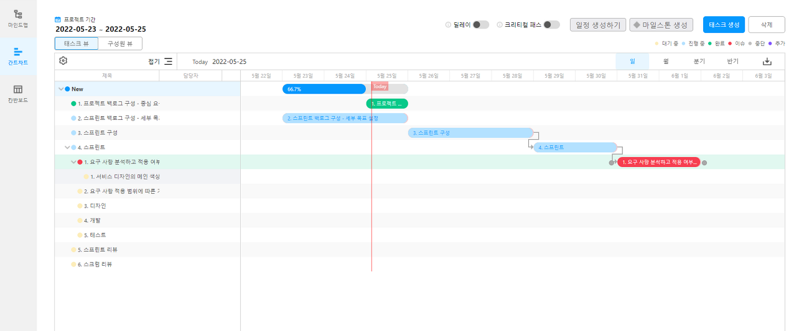Viewport: 794px width, 331px height.
Task: Select the 월 time scale
Action: (666, 61)
